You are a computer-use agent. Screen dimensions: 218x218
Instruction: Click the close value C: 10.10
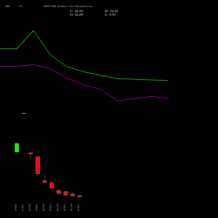point(76,11)
